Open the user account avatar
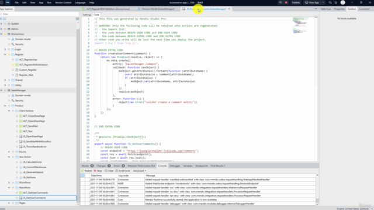This screenshot has height=210, width=374. click(343, 2)
